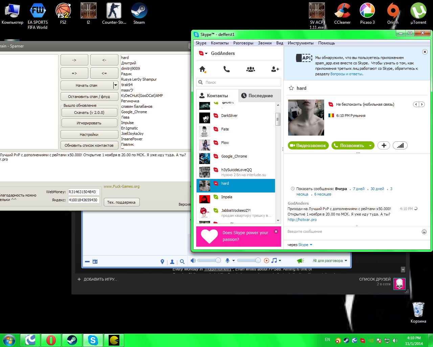Open the µTorrent desktop shortcut
The width and height of the screenshot is (433, 347).
pos(418,14)
